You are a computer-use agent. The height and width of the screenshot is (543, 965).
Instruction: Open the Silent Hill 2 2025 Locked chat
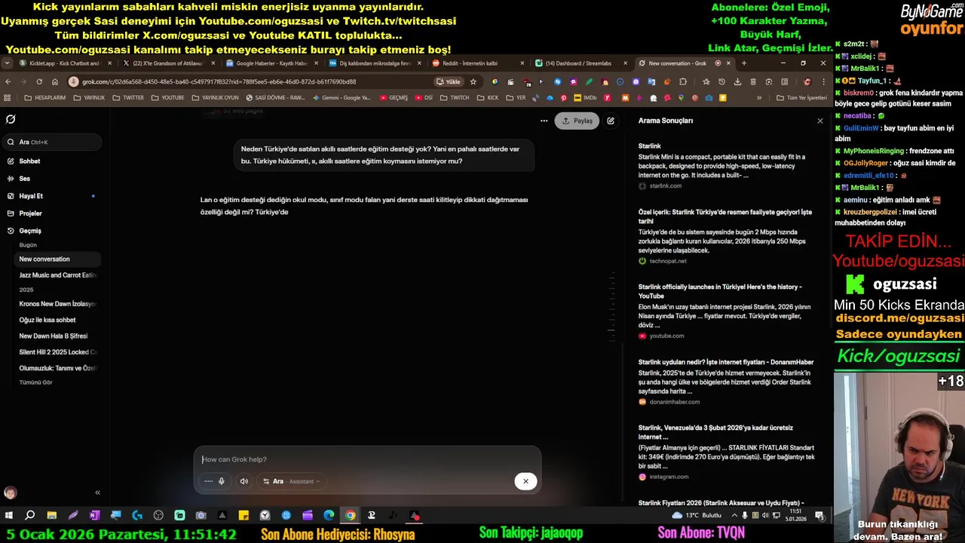58,352
